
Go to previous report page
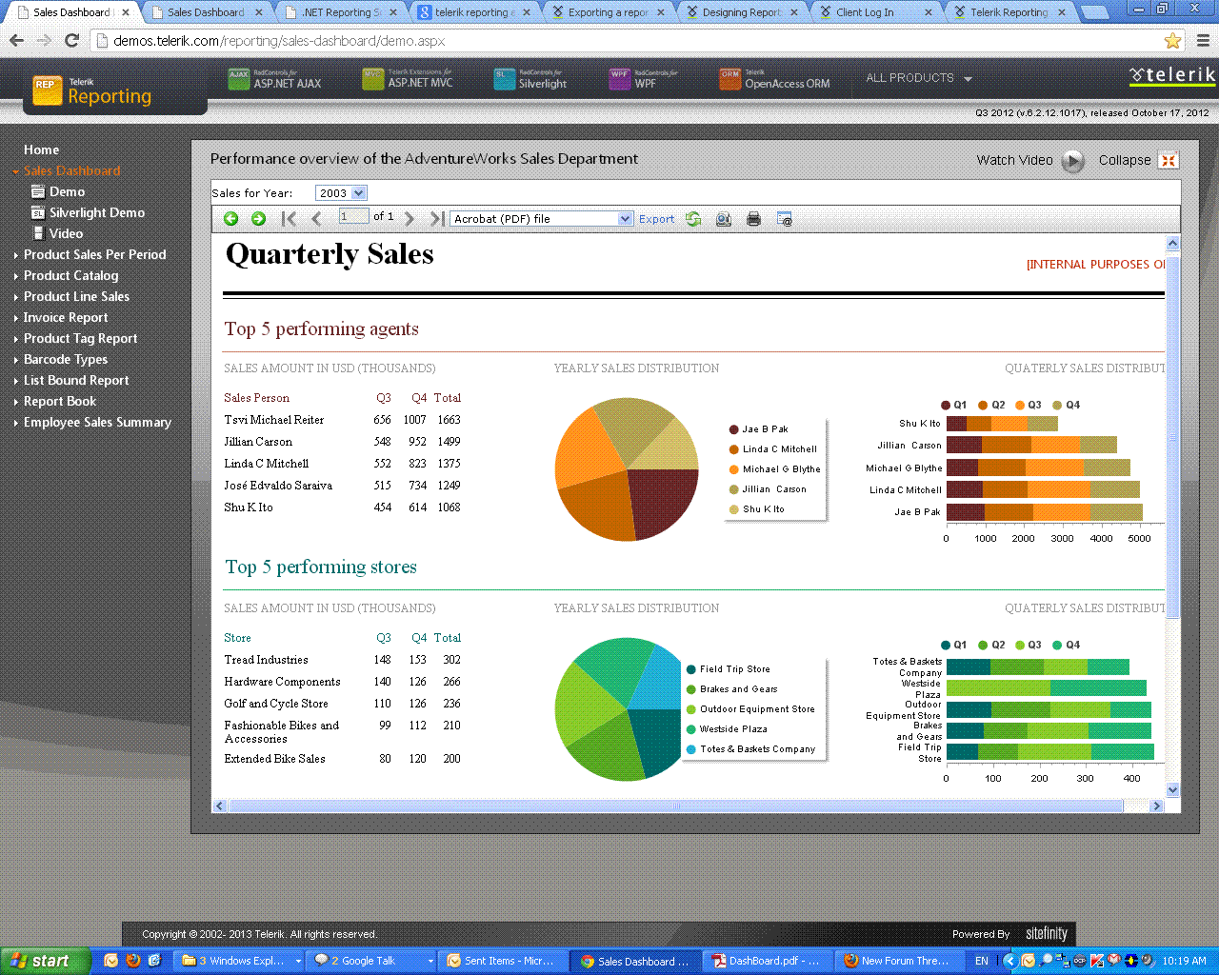point(317,219)
